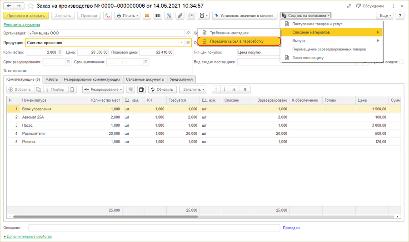Expand the Печать dropdown
This screenshot has height=242, width=409.
pos(127,15)
